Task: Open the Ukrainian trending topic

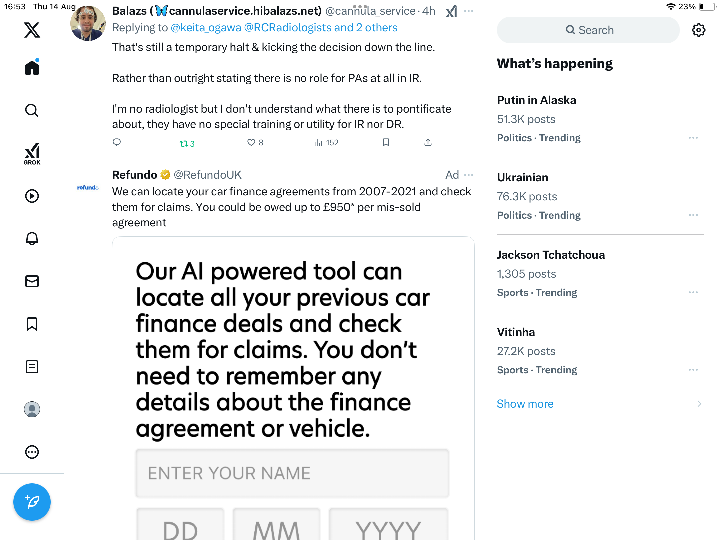Action: [522, 177]
